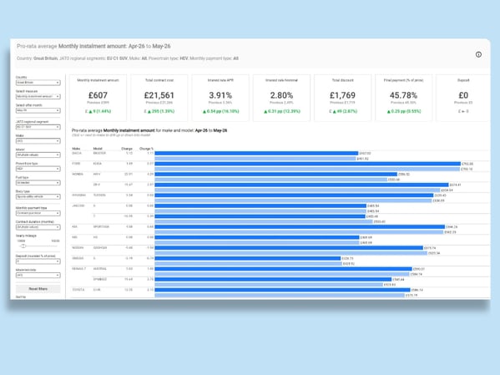The width and height of the screenshot is (500, 375).
Task: Click the NISSAN make row label
Action: (x=78, y=248)
